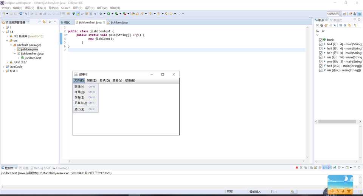Uncheck the one line 3 breakpoint checkbox

321,62
